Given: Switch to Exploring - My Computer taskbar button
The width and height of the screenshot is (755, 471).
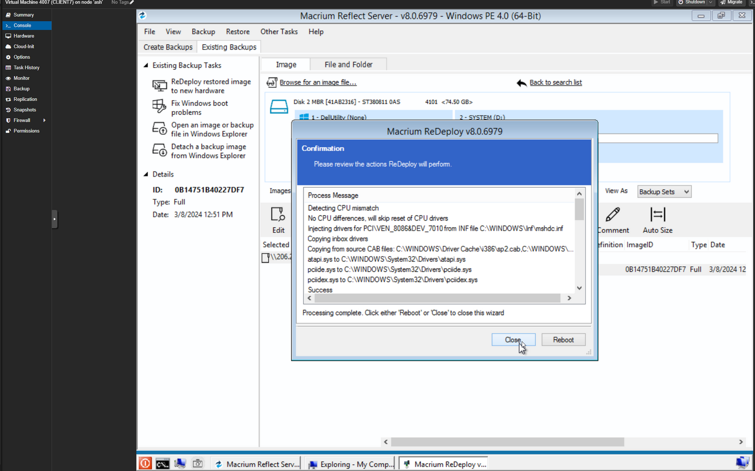Looking at the screenshot, I should tap(352, 464).
